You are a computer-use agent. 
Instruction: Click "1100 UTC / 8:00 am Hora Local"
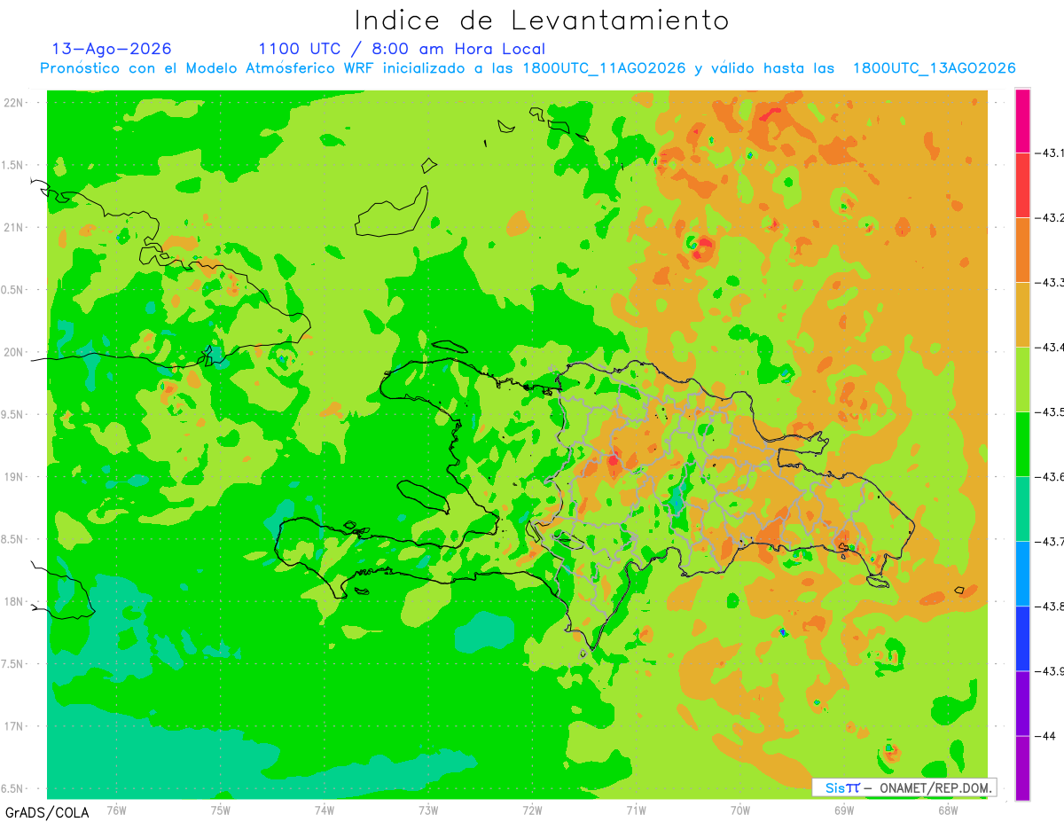pyautogui.click(x=402, y=49)
